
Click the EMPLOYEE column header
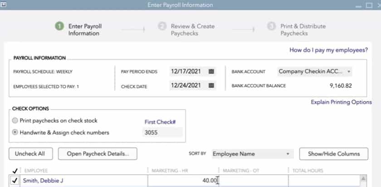click(x=36, y=171)
